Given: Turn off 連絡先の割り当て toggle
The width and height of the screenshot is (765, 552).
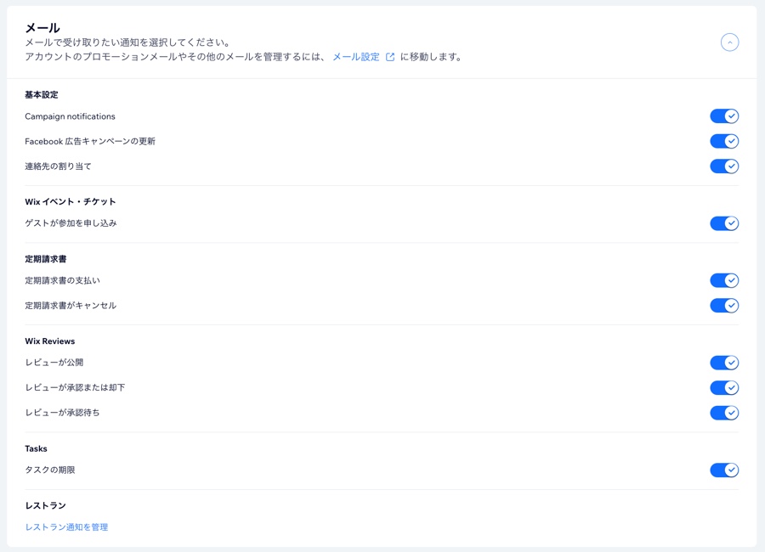Looking at the screenshot, I should (724, 166).
